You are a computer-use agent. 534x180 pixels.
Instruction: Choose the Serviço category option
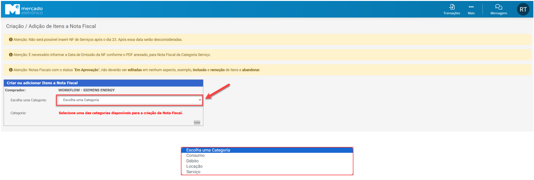click(x=193, y=172)
